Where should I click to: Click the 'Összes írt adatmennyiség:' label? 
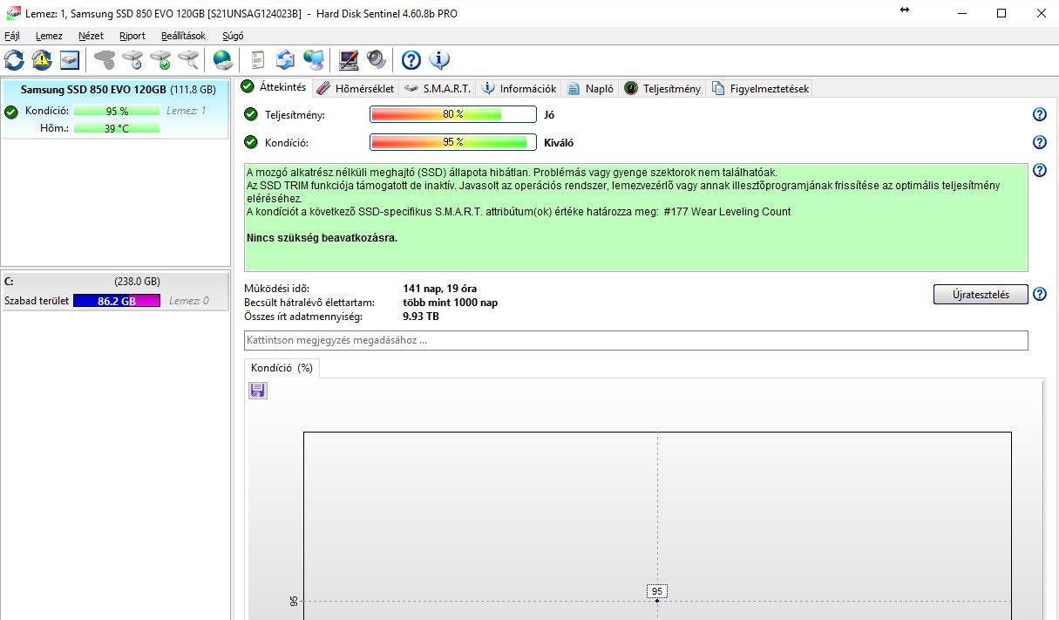tap(302, 317)
